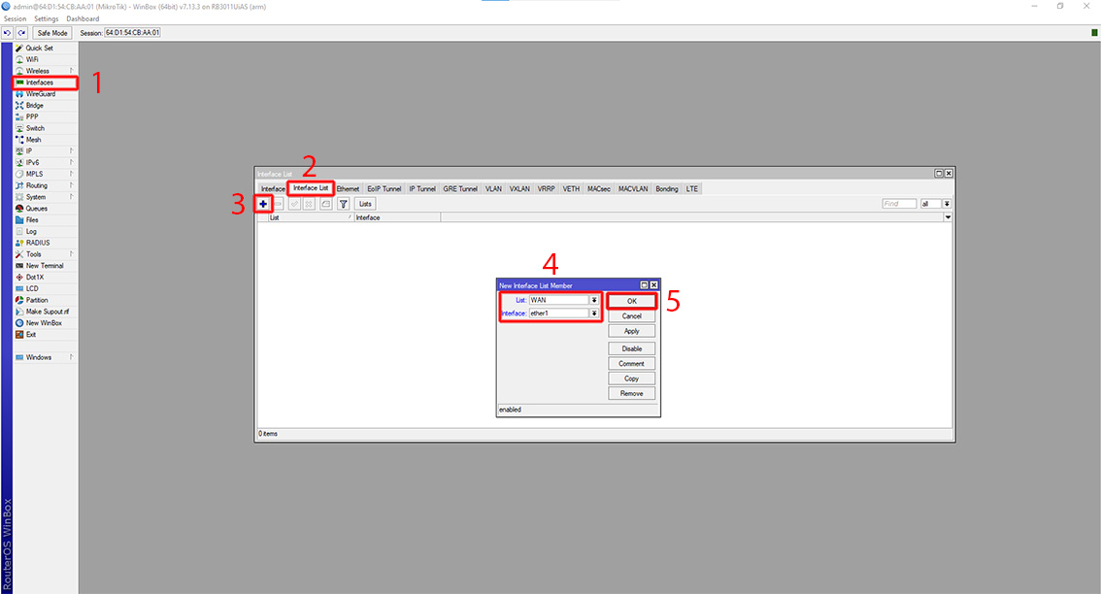Open the List dropdown showing WAN
Image resolution: width=1101 pixels, height=594 pixels.
coord(594,300)
